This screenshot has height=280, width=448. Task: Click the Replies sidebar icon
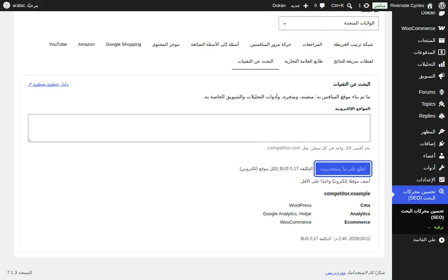[x=442, y=116]
